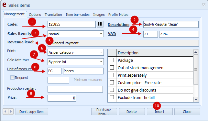Click the Production center link
This screenshot has width=208, height=121.
click(x=21, y=88)
